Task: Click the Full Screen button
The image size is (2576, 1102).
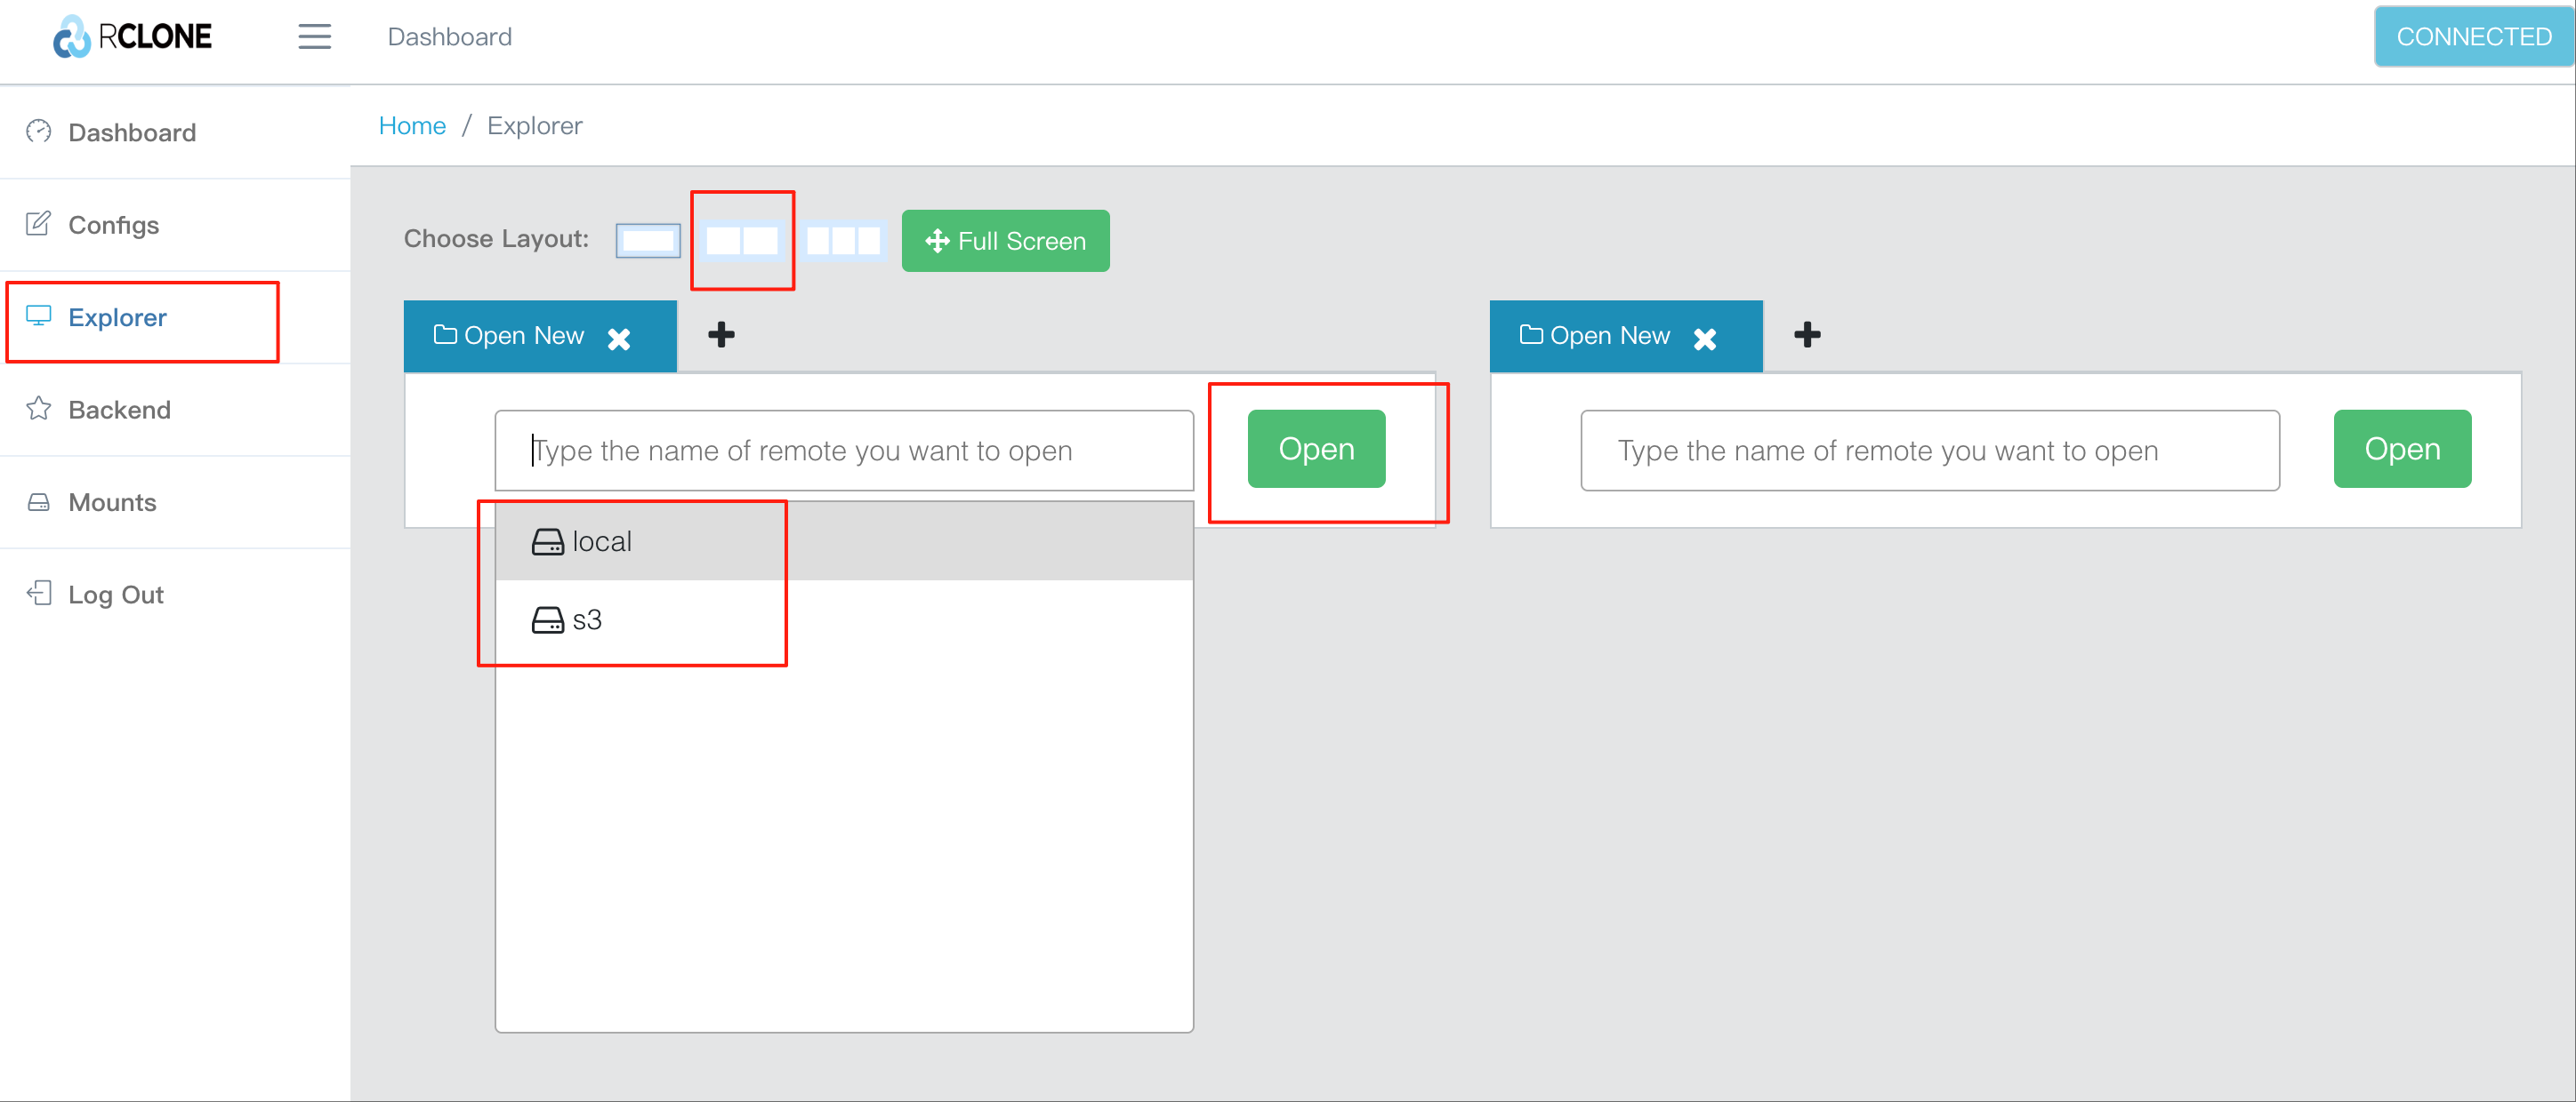Action: [1005, 241]
